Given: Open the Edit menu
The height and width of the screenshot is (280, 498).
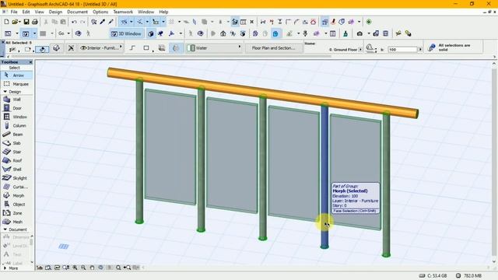Looking at the screenshot, I should (x=26, y=12).
